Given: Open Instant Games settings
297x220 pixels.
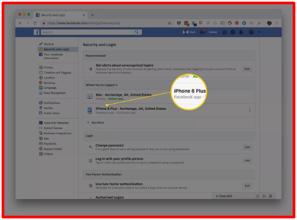Looking at the screenshot, I should coord(51,128).
